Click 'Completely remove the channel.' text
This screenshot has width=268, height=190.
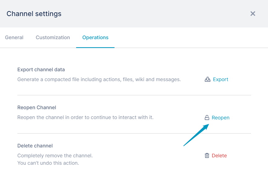point(55,155)
